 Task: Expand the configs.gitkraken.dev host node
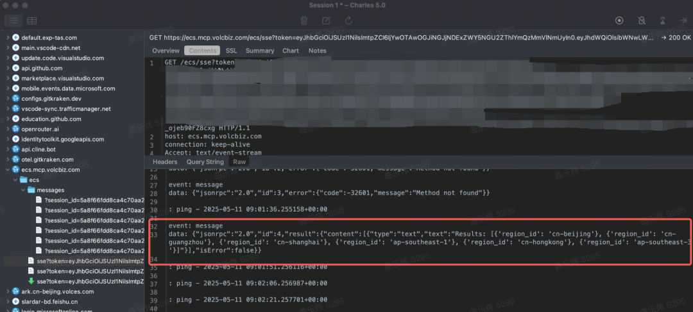[7, 99]
